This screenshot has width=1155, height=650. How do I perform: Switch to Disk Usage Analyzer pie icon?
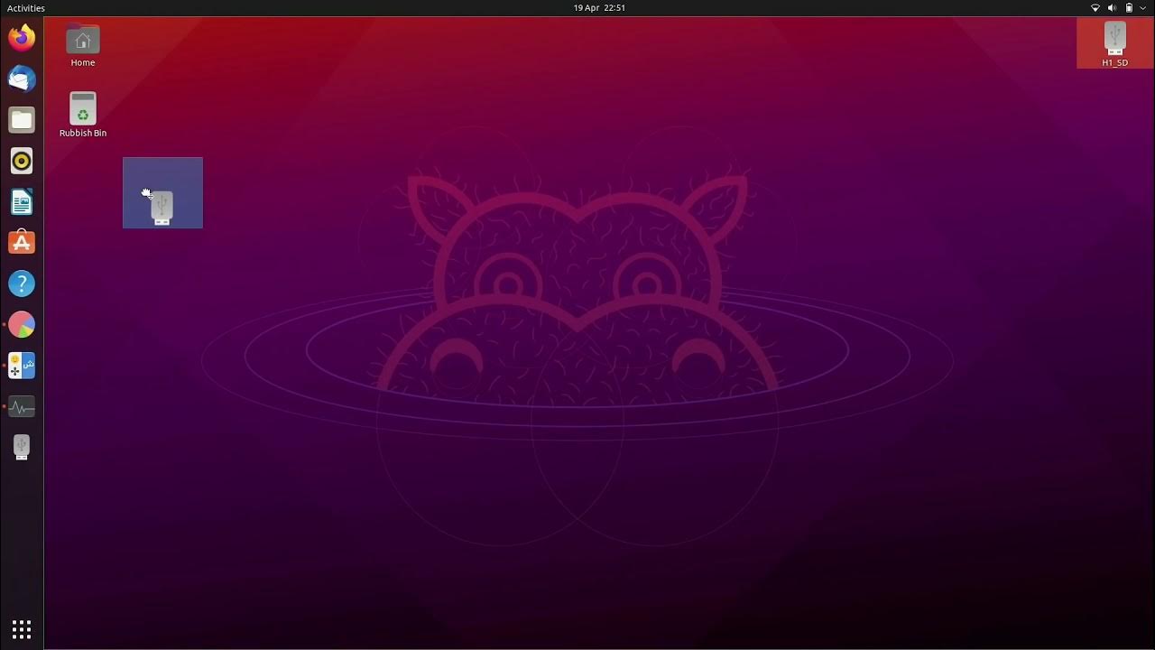click(x=22, y=325)
